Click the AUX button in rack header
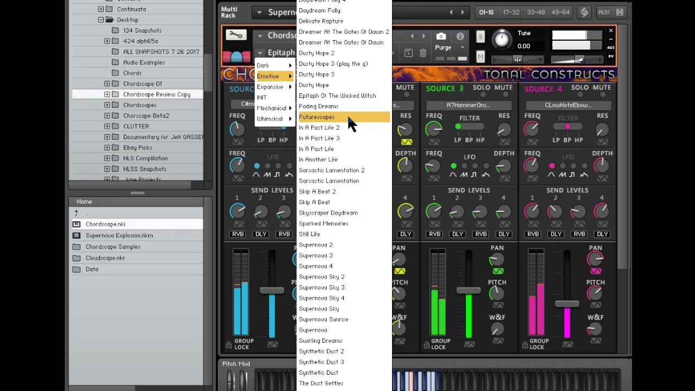The image size is (695, 391). point(604,12)
